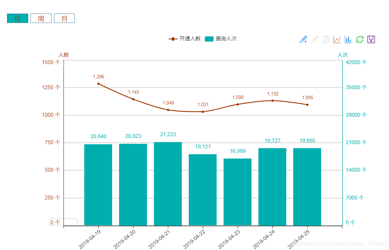Click the add mark line pencil icon
389x250 pixels.
pyautogui.click(x=303, y=39)
